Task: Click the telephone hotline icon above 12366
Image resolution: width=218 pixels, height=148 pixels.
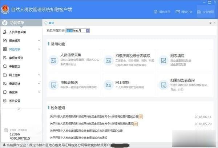Action: point(6,130)
